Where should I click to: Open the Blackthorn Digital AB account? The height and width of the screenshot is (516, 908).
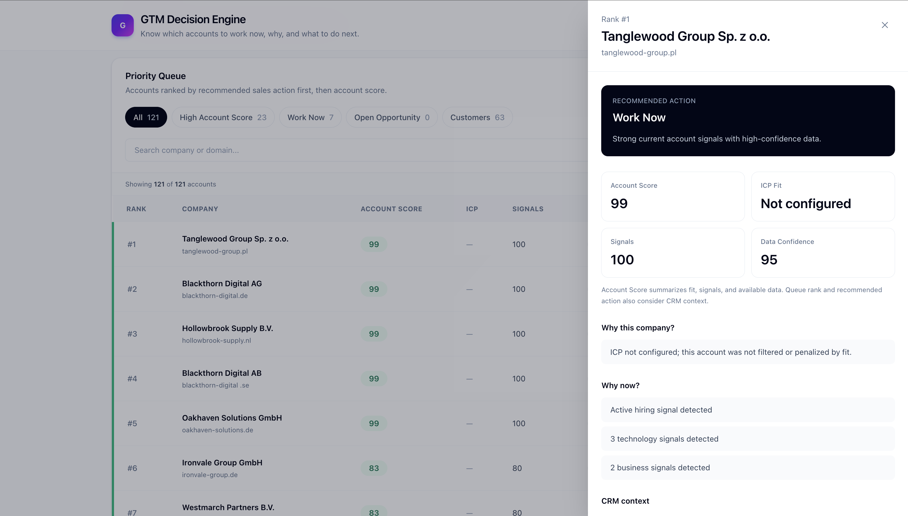tap(350, 379)
